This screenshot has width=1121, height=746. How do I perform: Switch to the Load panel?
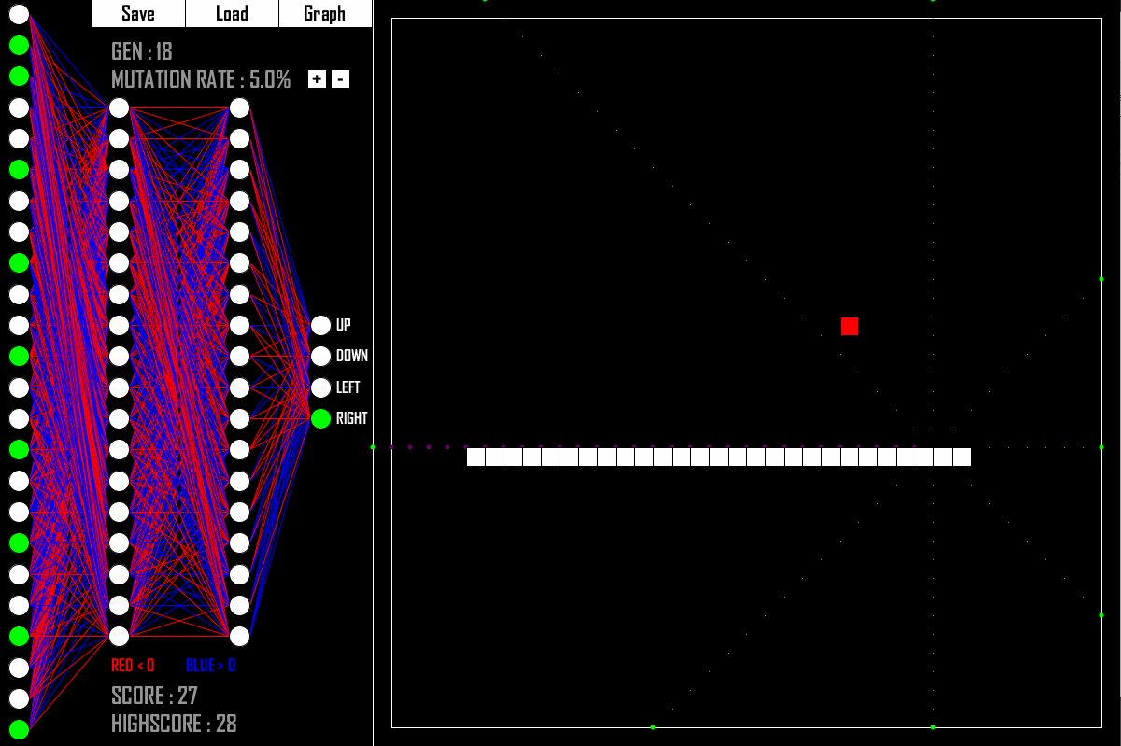pos(231,13)
